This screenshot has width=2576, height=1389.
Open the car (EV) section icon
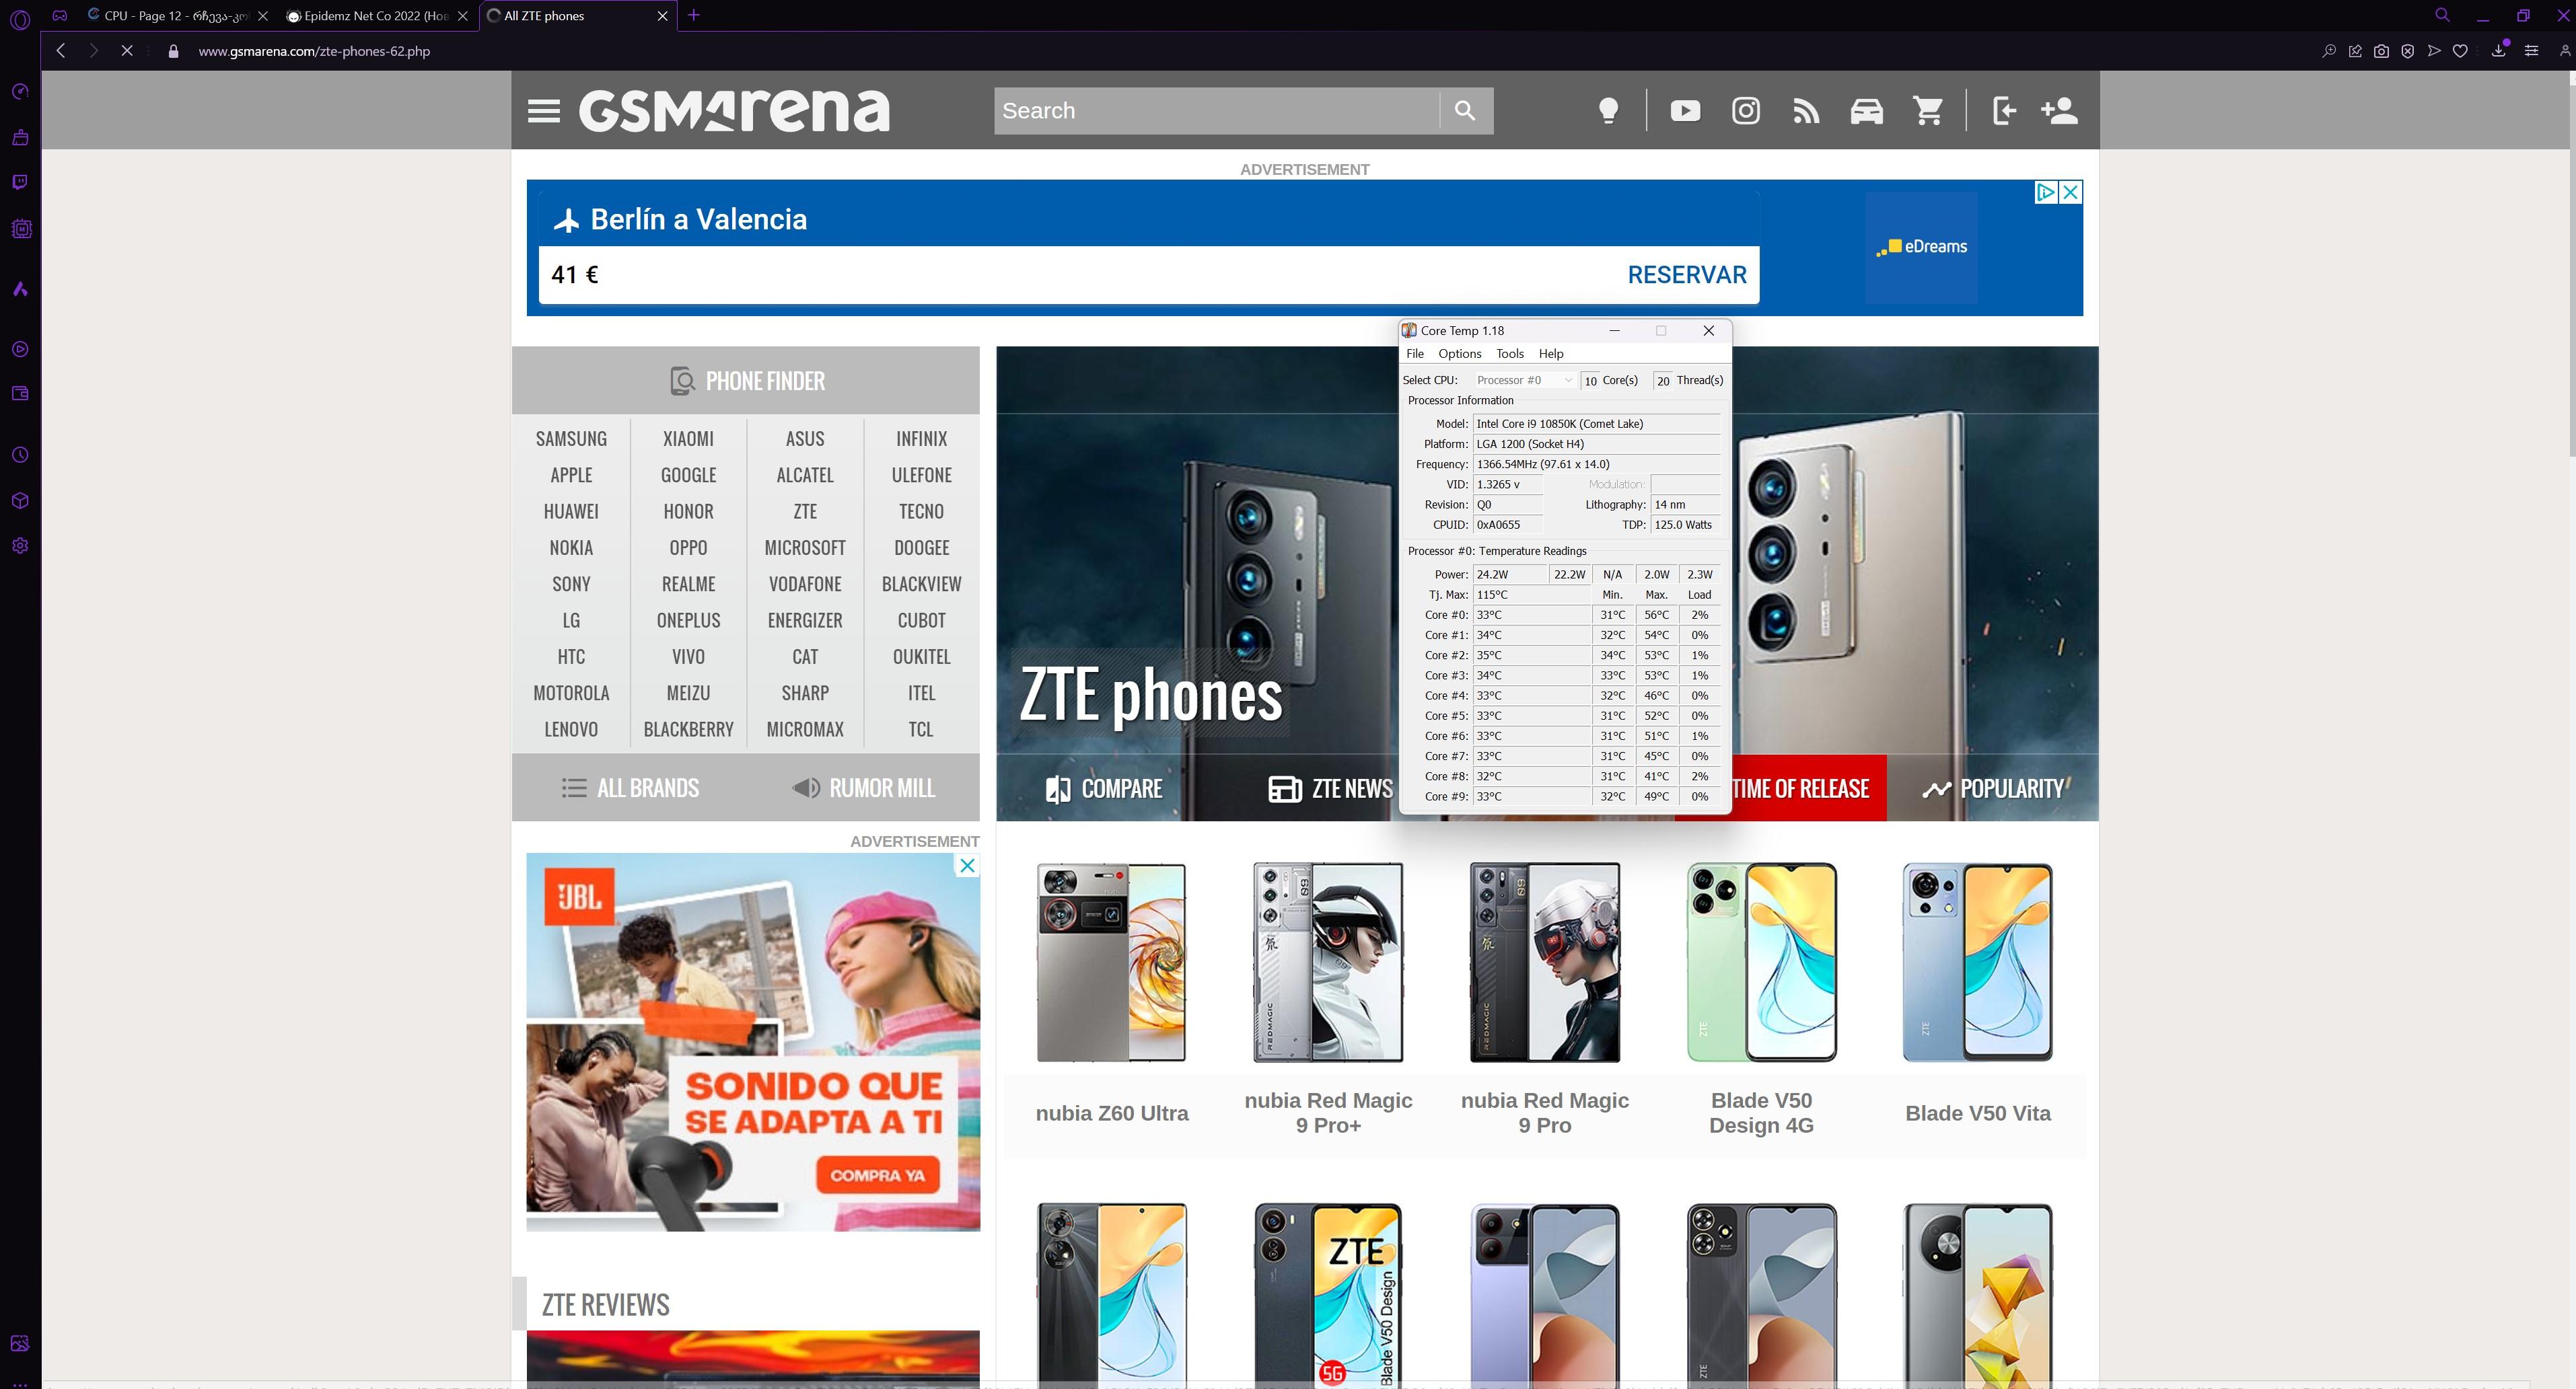point(1866,111)
